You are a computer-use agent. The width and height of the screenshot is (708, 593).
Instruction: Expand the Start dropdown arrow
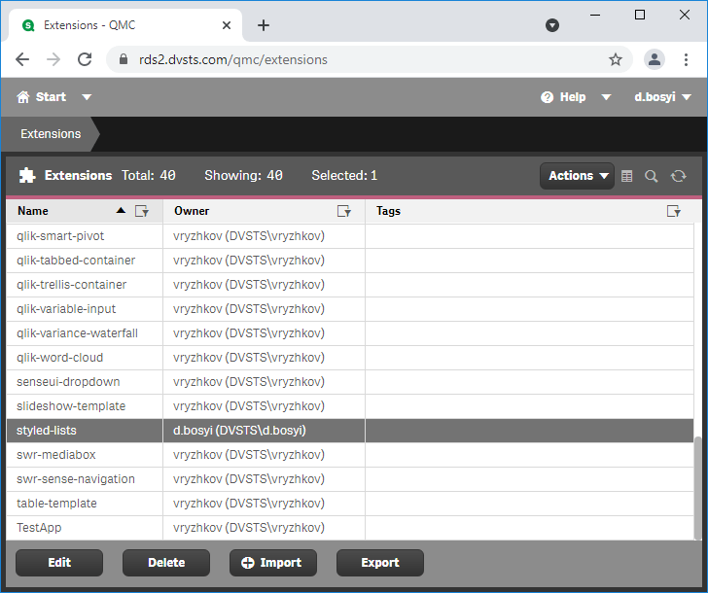[87, 97]
